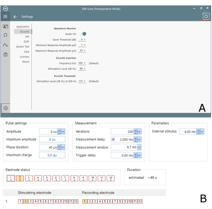Toggle the Audio On switch
The width and height of the screenshot is (212, 209).
coord(83,34)
